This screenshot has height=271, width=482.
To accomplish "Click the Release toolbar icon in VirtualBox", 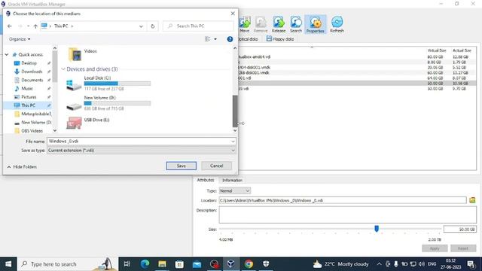I will tap(279, 24).
